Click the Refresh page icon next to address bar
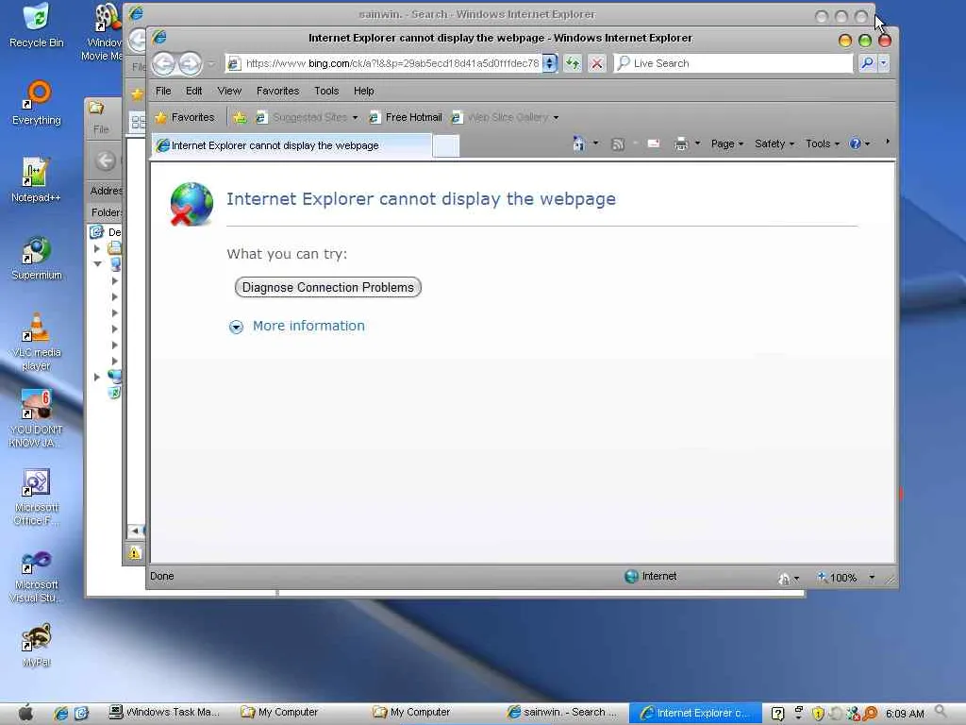This screenshot has height=725, width=966. point(573,63)
